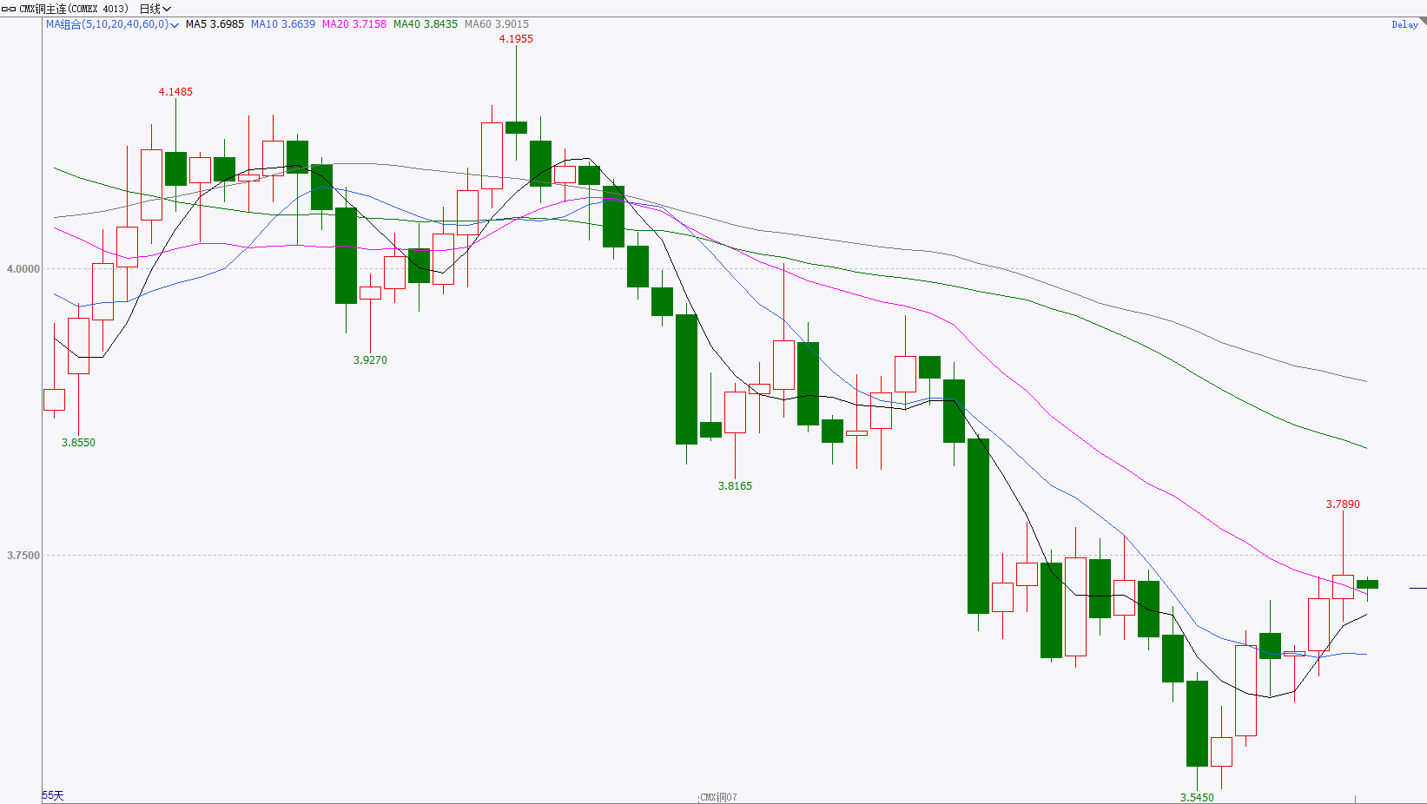Click the 3.8550 low price label
The image size is (1427, 804).
pos(78,443)
